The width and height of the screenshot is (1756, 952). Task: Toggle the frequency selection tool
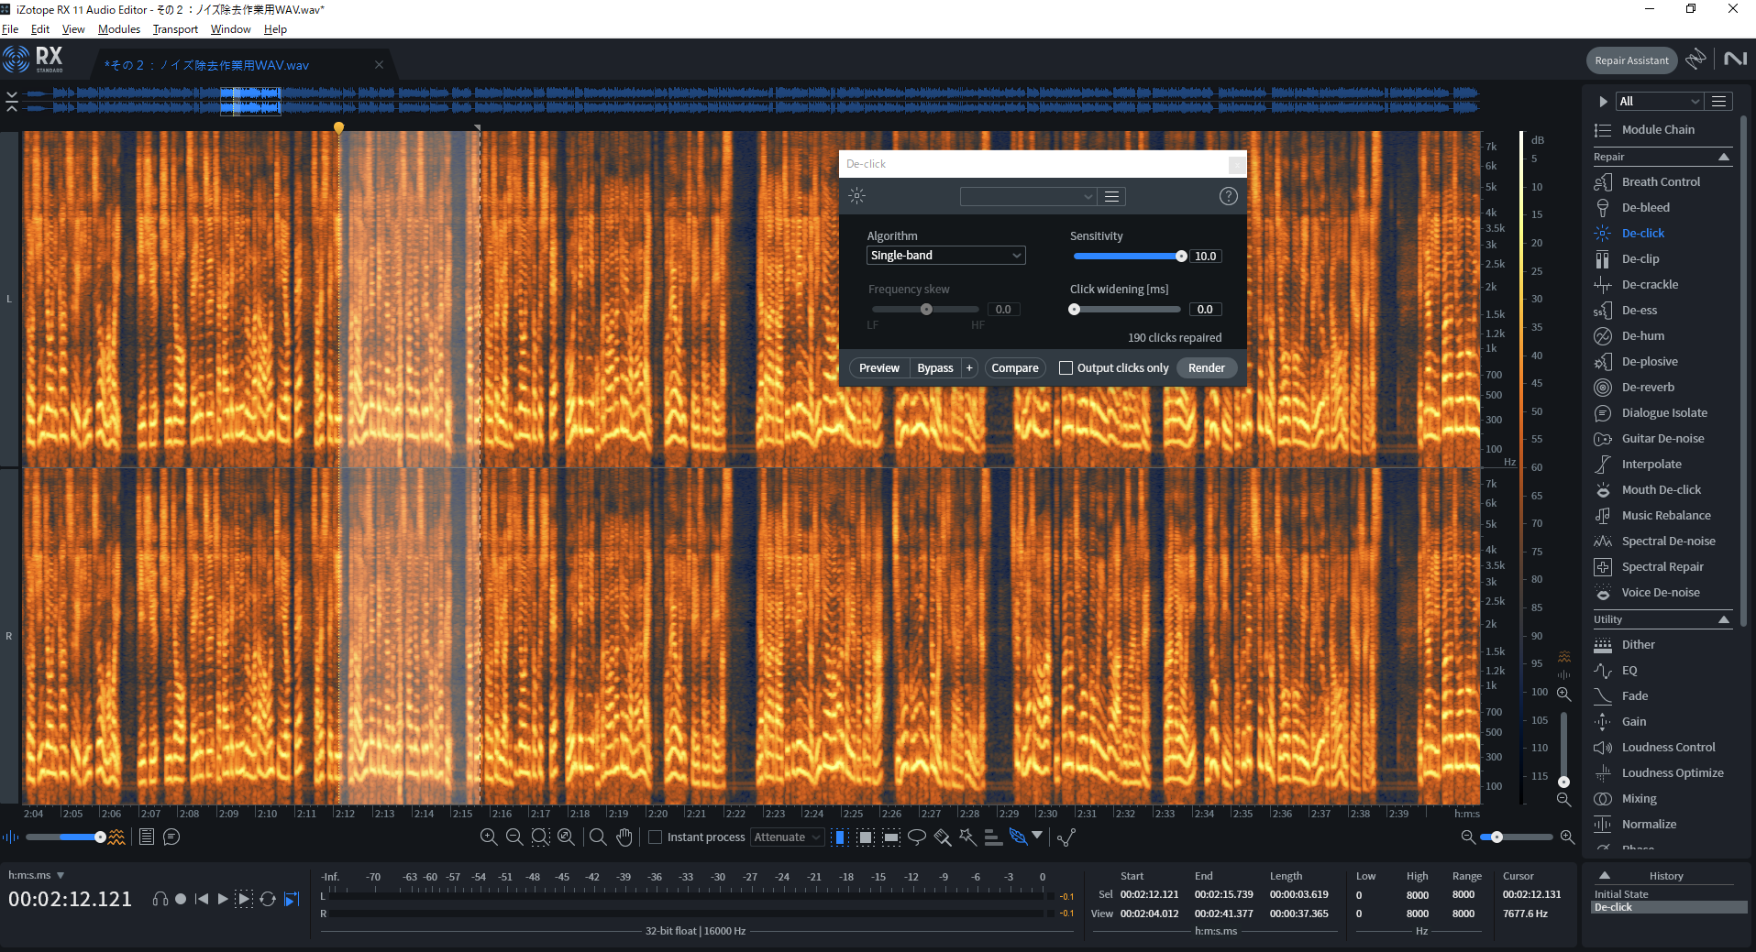point(891,837)
